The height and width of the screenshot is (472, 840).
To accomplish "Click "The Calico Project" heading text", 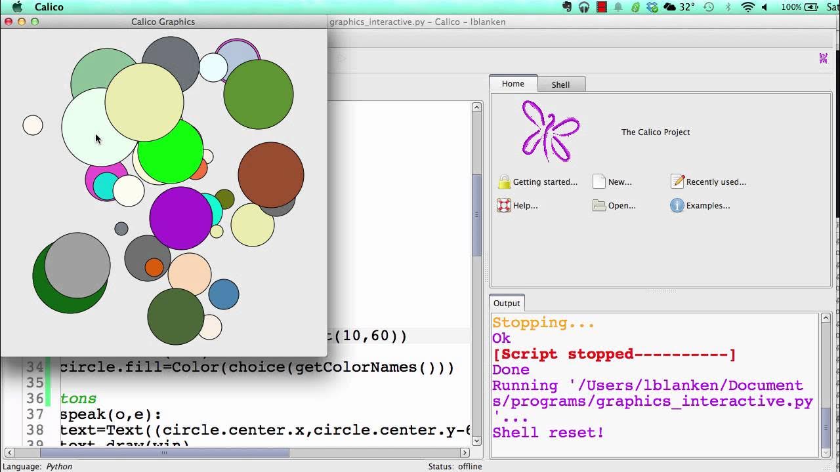I will click(656, 132).
